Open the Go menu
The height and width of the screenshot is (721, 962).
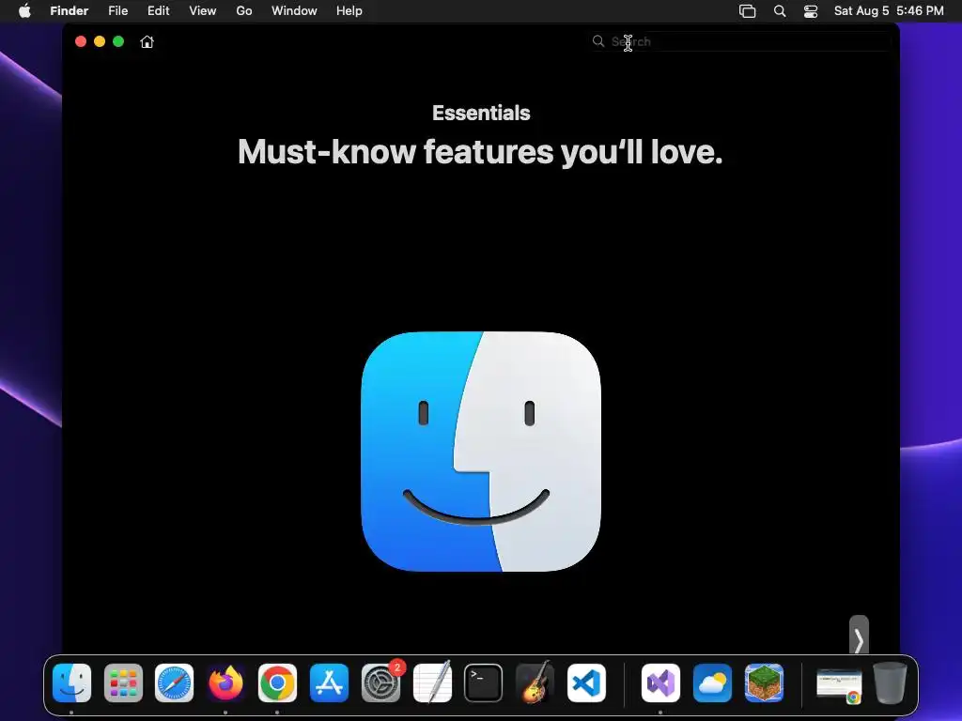(x=244, y=10)
